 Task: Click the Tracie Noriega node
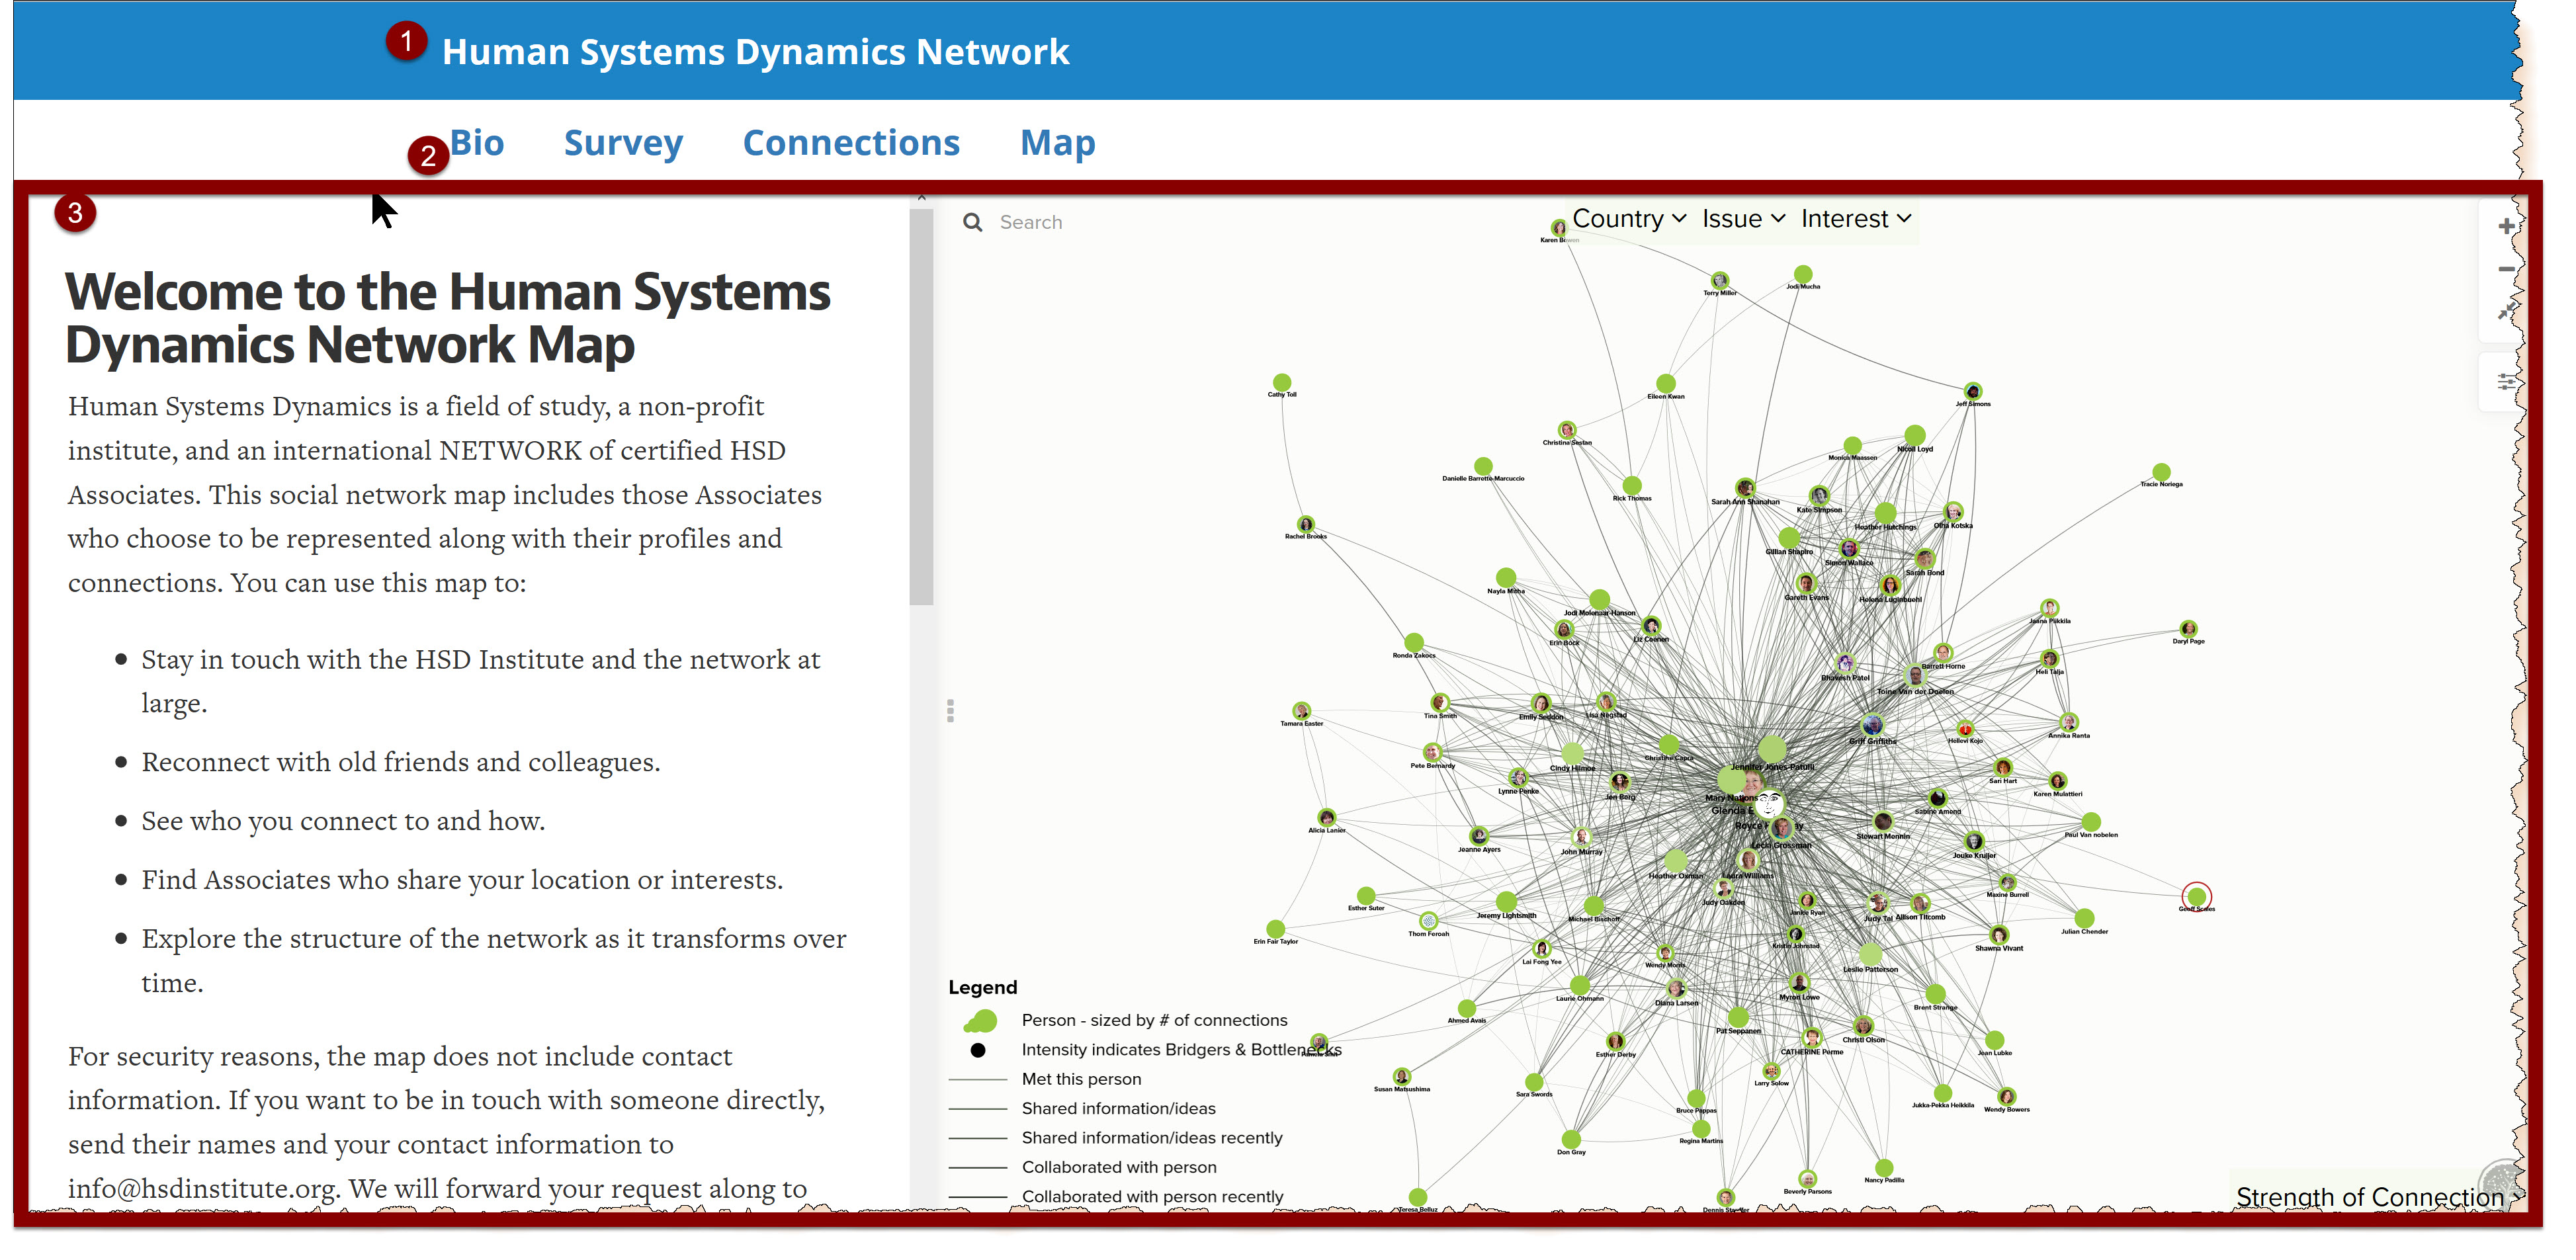[x=2161, y=472]
